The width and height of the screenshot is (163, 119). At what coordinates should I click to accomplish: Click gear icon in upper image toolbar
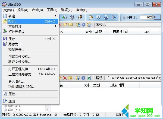coord(84,25)
